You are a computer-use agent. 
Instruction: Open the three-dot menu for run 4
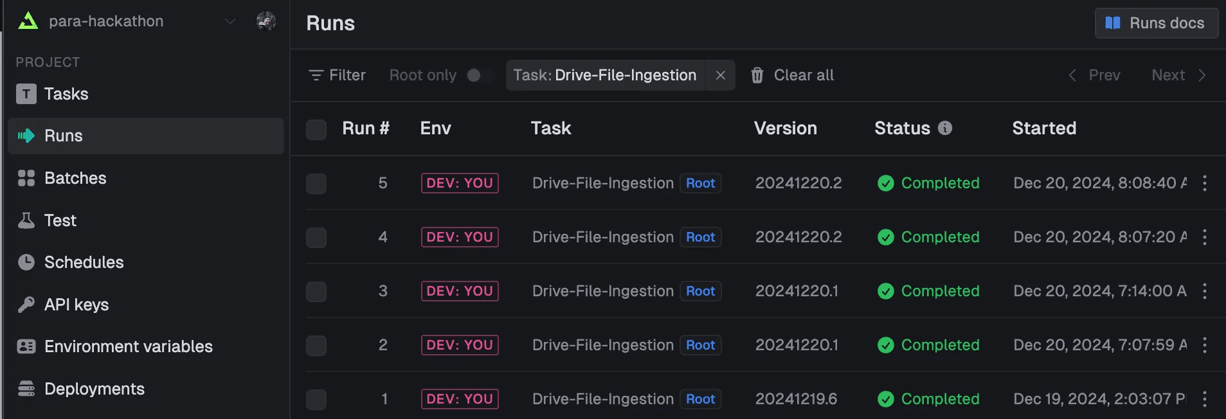tap(1204, 237)
